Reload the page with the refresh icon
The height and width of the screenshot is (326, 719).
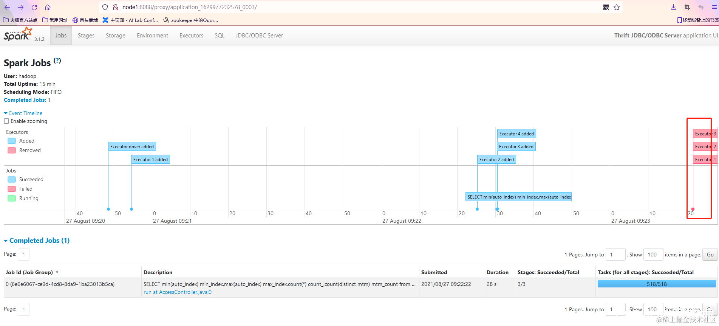point(34,7)
